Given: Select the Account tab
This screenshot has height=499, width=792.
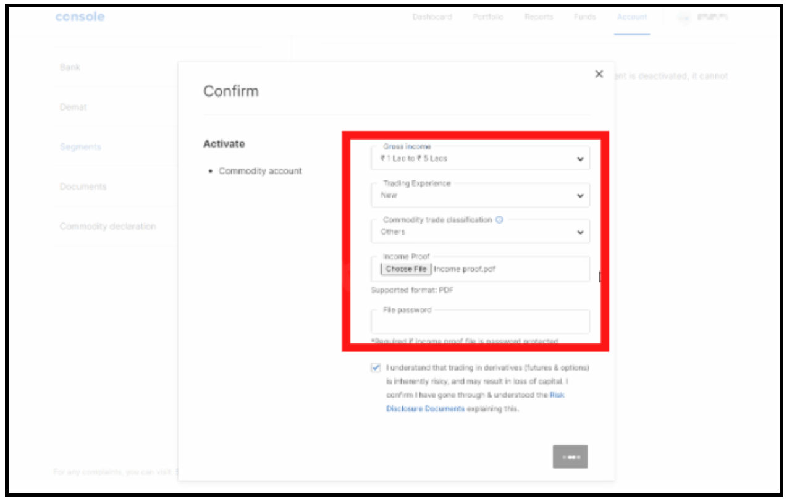Looking at the screenshot, I should (632, 17).
